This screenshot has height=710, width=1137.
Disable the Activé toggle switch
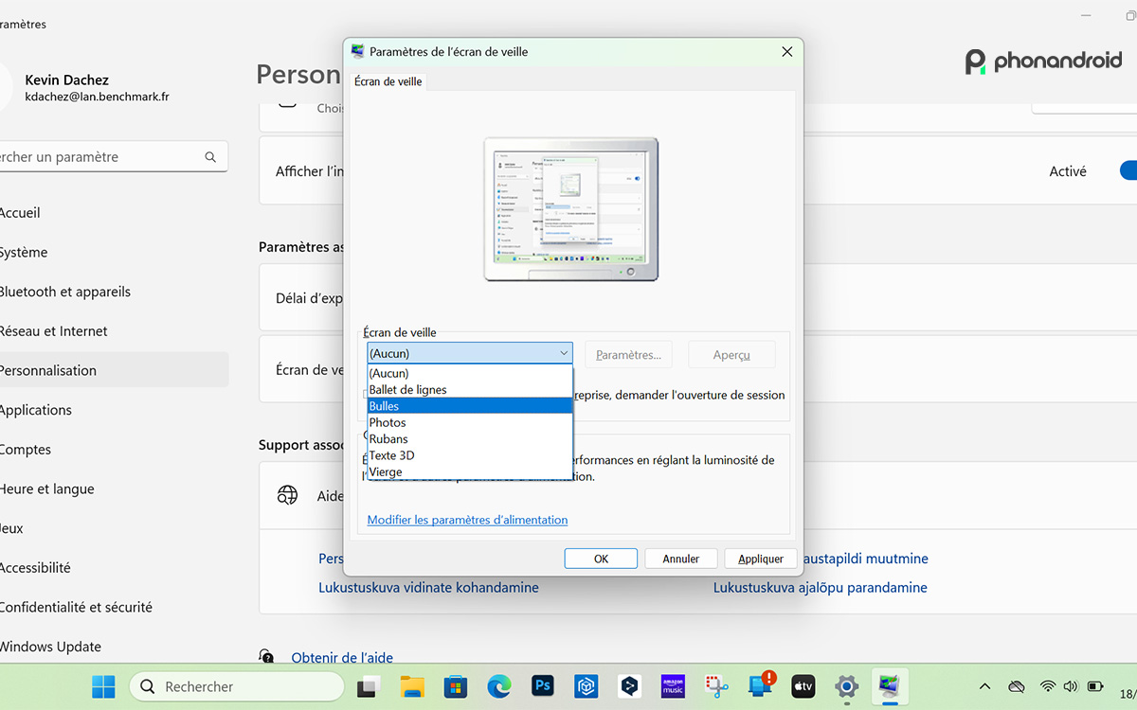coord(1128,170)
